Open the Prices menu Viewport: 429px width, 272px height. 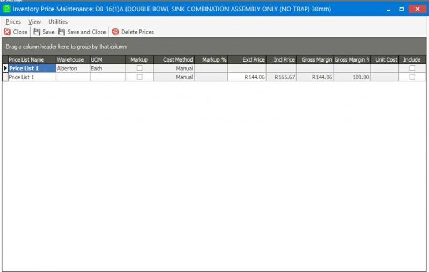point(13,22)
